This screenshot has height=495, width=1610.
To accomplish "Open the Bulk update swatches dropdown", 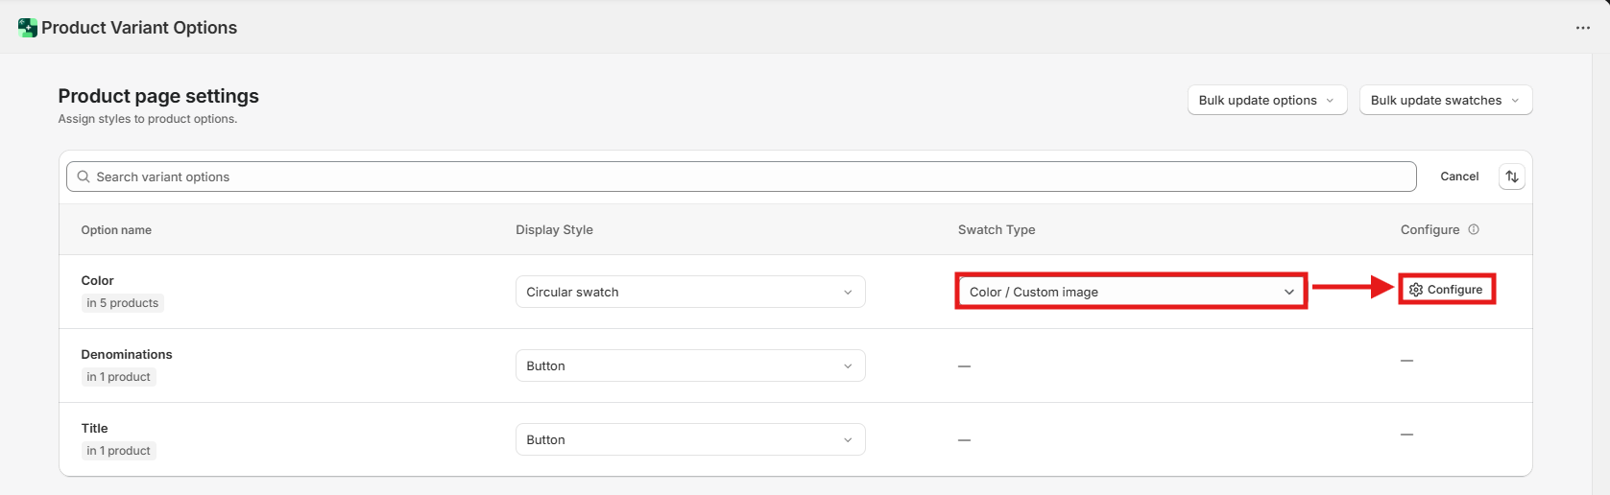I will (x=1445, y=100).
